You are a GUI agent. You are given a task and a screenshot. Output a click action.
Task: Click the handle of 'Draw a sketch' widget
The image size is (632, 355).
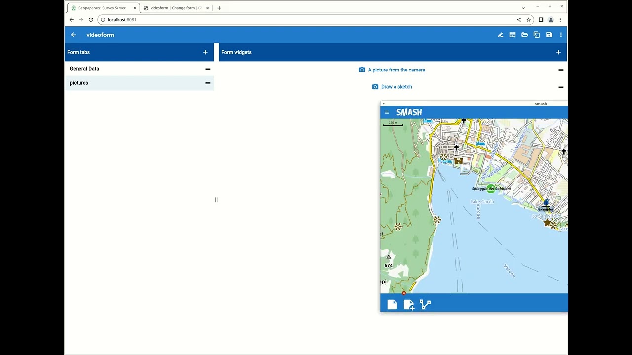coord(561,87)
